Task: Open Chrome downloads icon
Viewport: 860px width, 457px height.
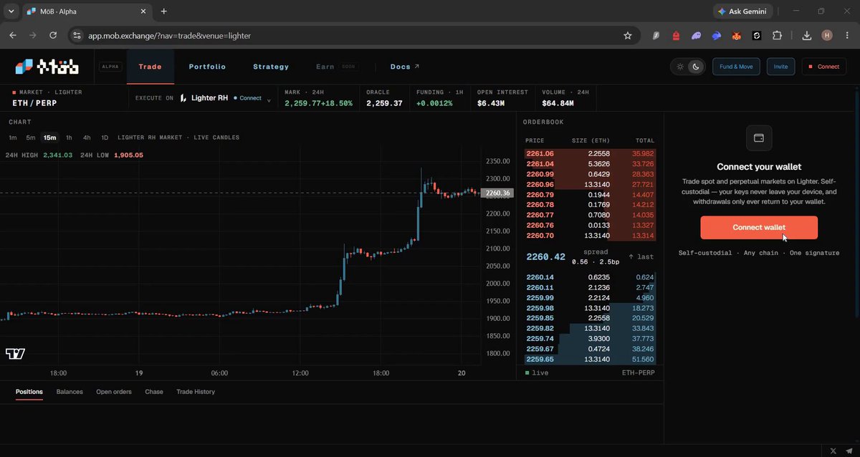Action: point(806,35)
